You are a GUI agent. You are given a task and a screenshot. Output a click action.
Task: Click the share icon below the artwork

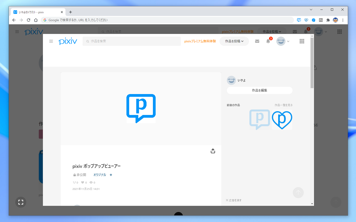tap(213, 151)
